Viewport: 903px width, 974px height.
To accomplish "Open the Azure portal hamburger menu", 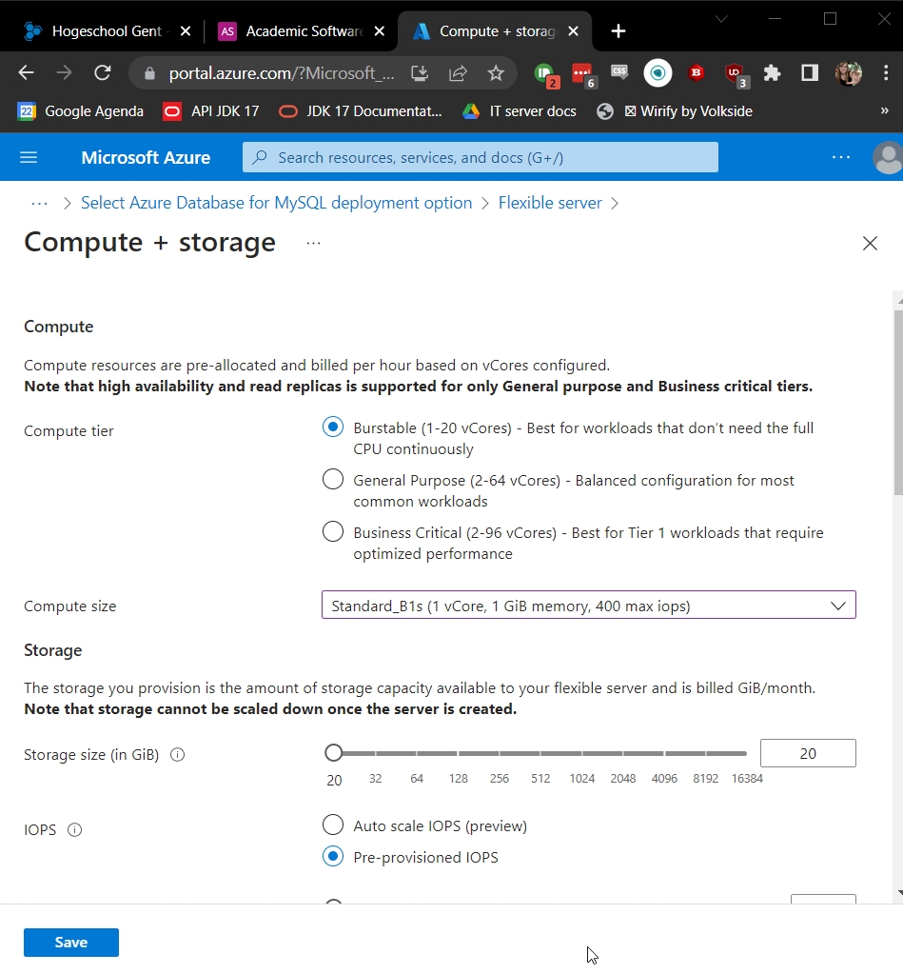I will click(x=29, y=157).
